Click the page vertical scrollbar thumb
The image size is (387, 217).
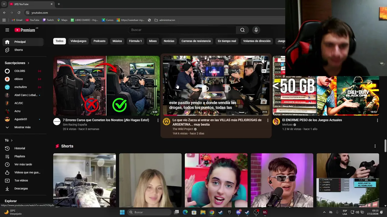click(385, 146)
